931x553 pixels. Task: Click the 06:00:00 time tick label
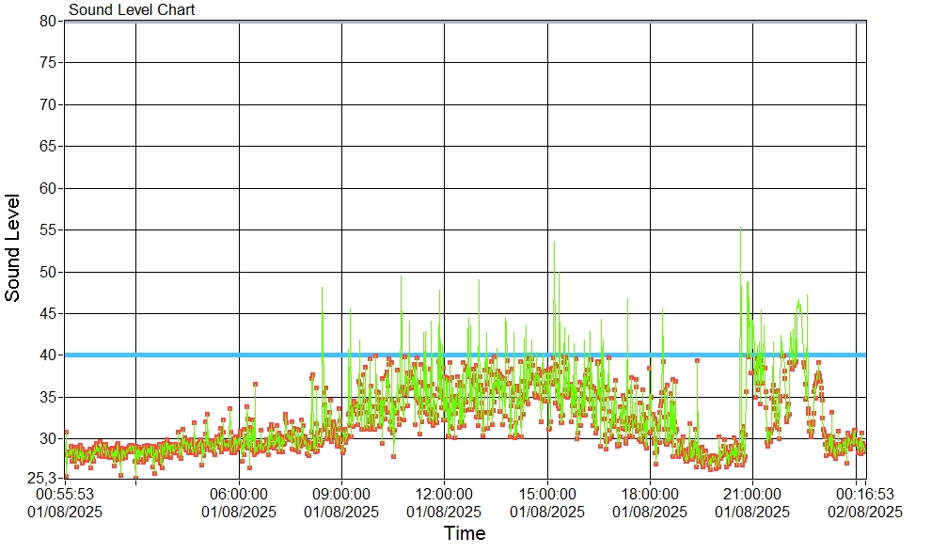click(x=239, y=493)
